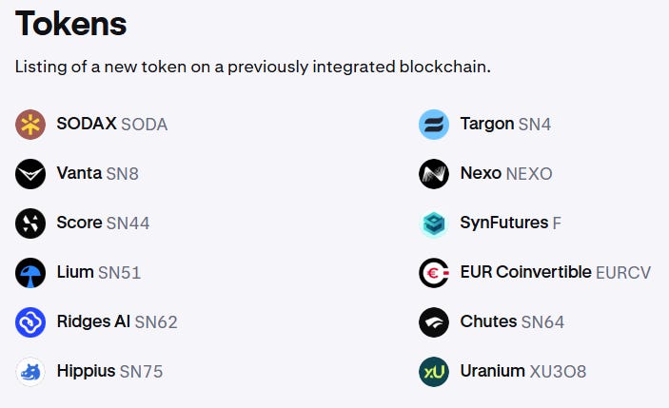The image size is (669, 408).
Task: Click the Lium mushroom icon
Action: tap(30, 273)
